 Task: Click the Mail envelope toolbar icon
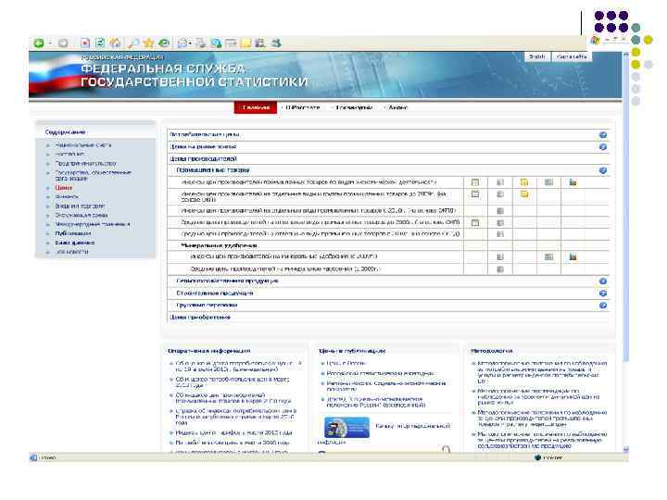tap(182, 43)
